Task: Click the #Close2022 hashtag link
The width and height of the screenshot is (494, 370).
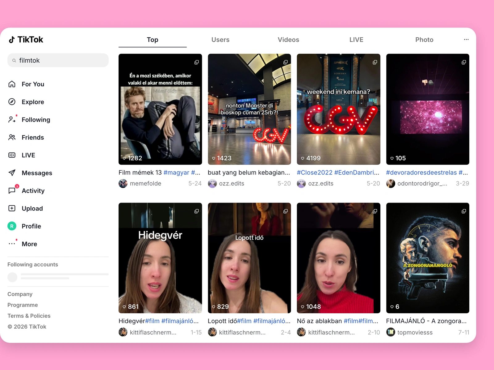Action: [x=315, y=172]
